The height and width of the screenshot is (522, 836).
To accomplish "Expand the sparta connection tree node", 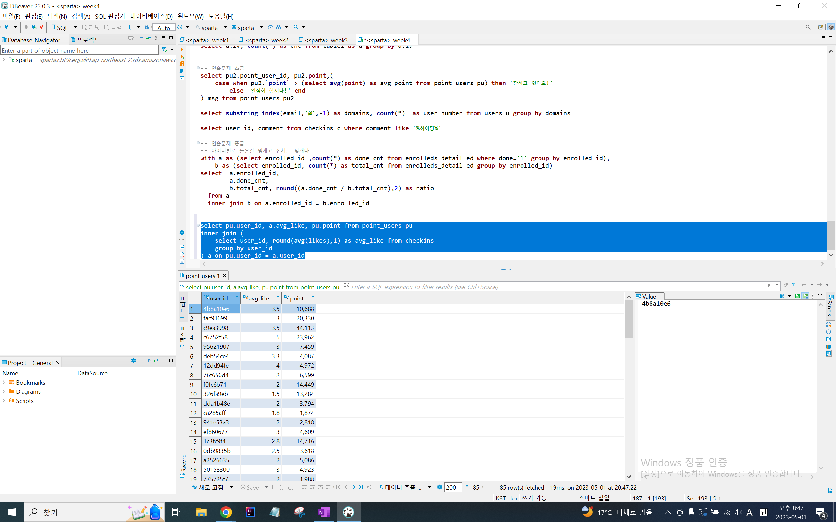I will pos(4,60).
